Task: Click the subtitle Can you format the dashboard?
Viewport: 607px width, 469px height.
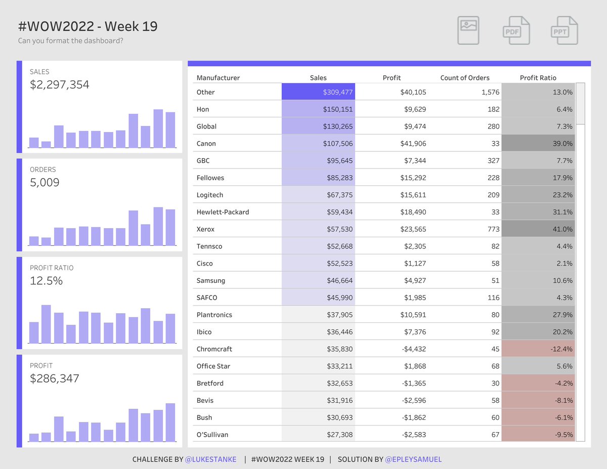Action: pos(70,40)
